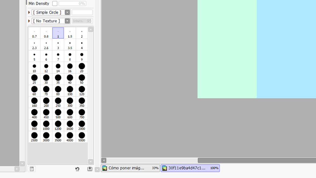316x178 pixels.
Task: Click the brush shape value field
Action: click(82, 12)
